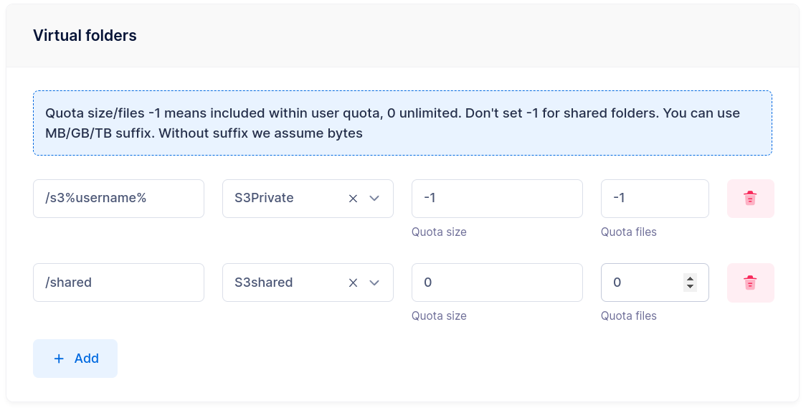Click inside the S3shared quota files field
Viewport: 806px width, 408px height.
point(642,283)
